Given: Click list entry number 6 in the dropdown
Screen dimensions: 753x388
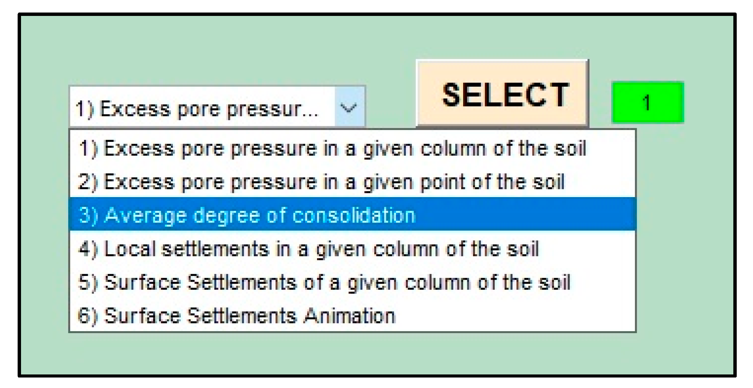Looking at the screenshot, I should (x=237, y=316).
